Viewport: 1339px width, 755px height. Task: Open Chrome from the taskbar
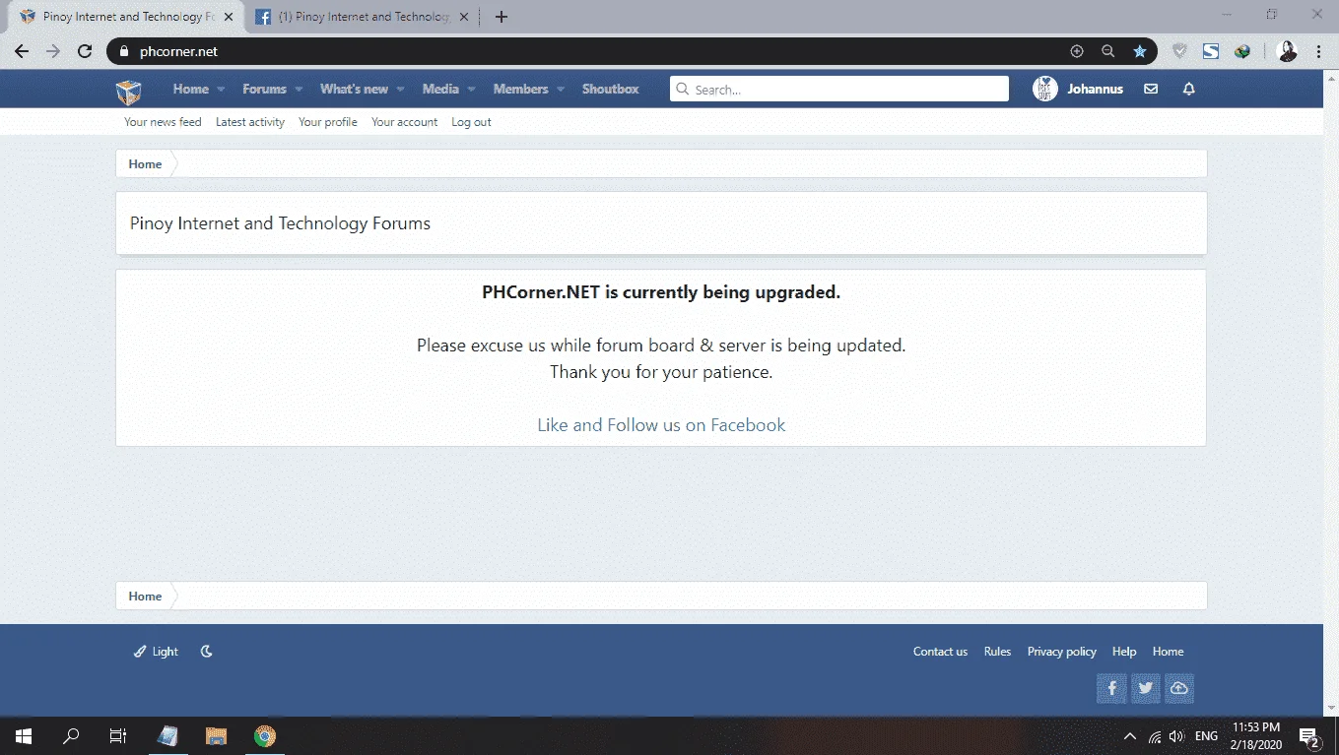pyautogui.click(x=264, y=735)
